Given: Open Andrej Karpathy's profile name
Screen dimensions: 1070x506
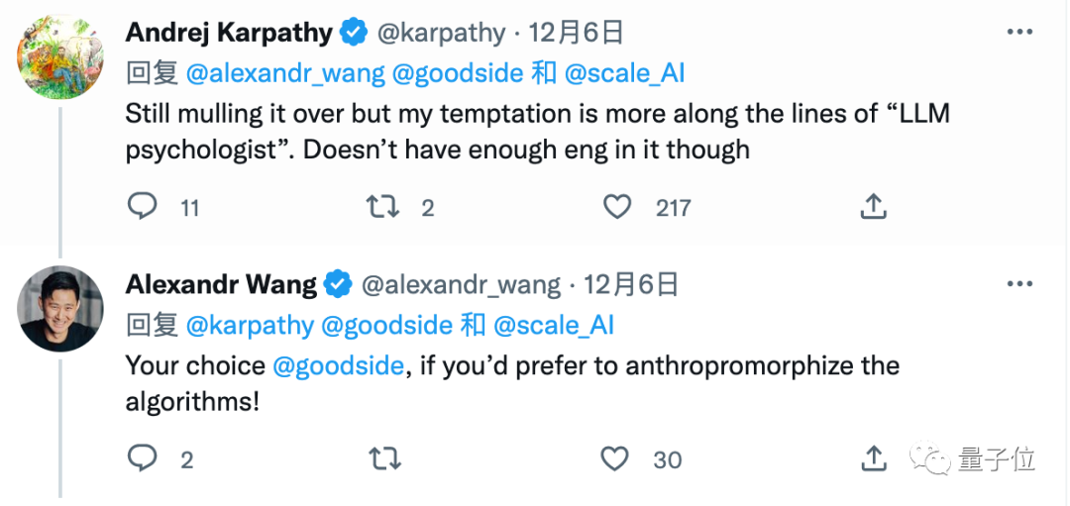Looking at the screenshot, I should (x=229, y=33).
